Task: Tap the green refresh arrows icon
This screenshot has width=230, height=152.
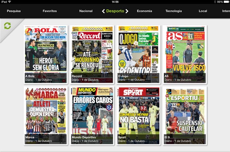Action: 8,26
